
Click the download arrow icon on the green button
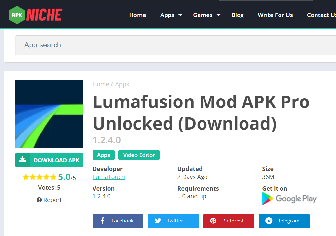[22, 160]
